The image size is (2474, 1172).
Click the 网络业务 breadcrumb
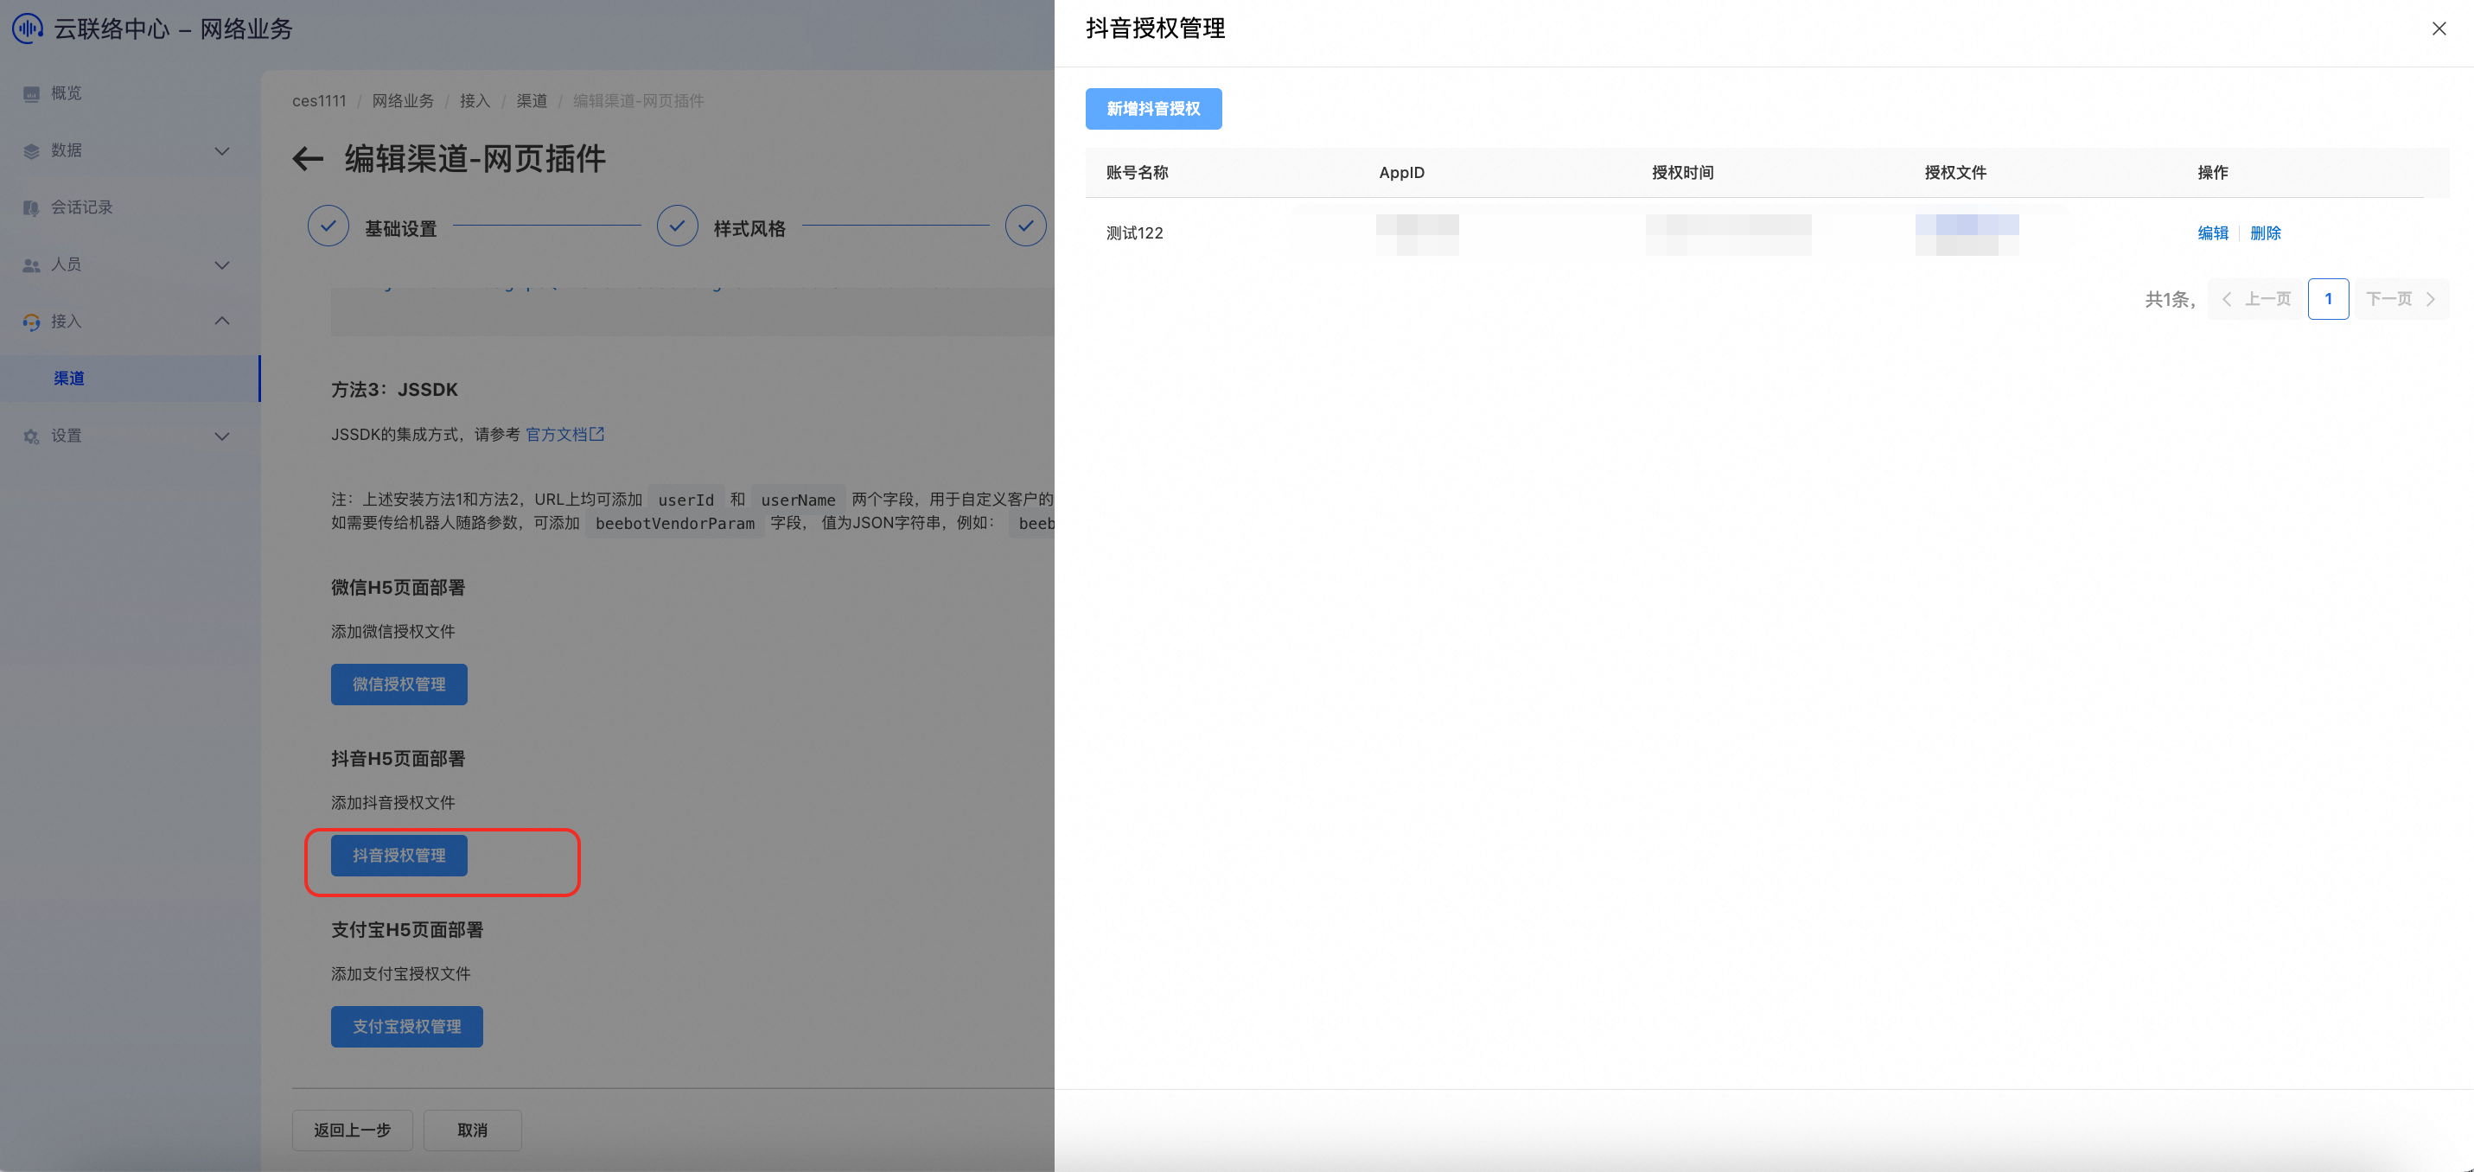403,101
